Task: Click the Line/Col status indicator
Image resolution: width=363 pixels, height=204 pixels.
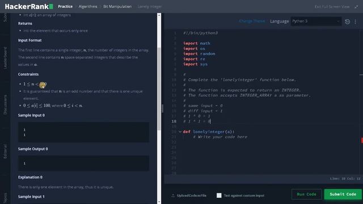Action: click(345, 178)
